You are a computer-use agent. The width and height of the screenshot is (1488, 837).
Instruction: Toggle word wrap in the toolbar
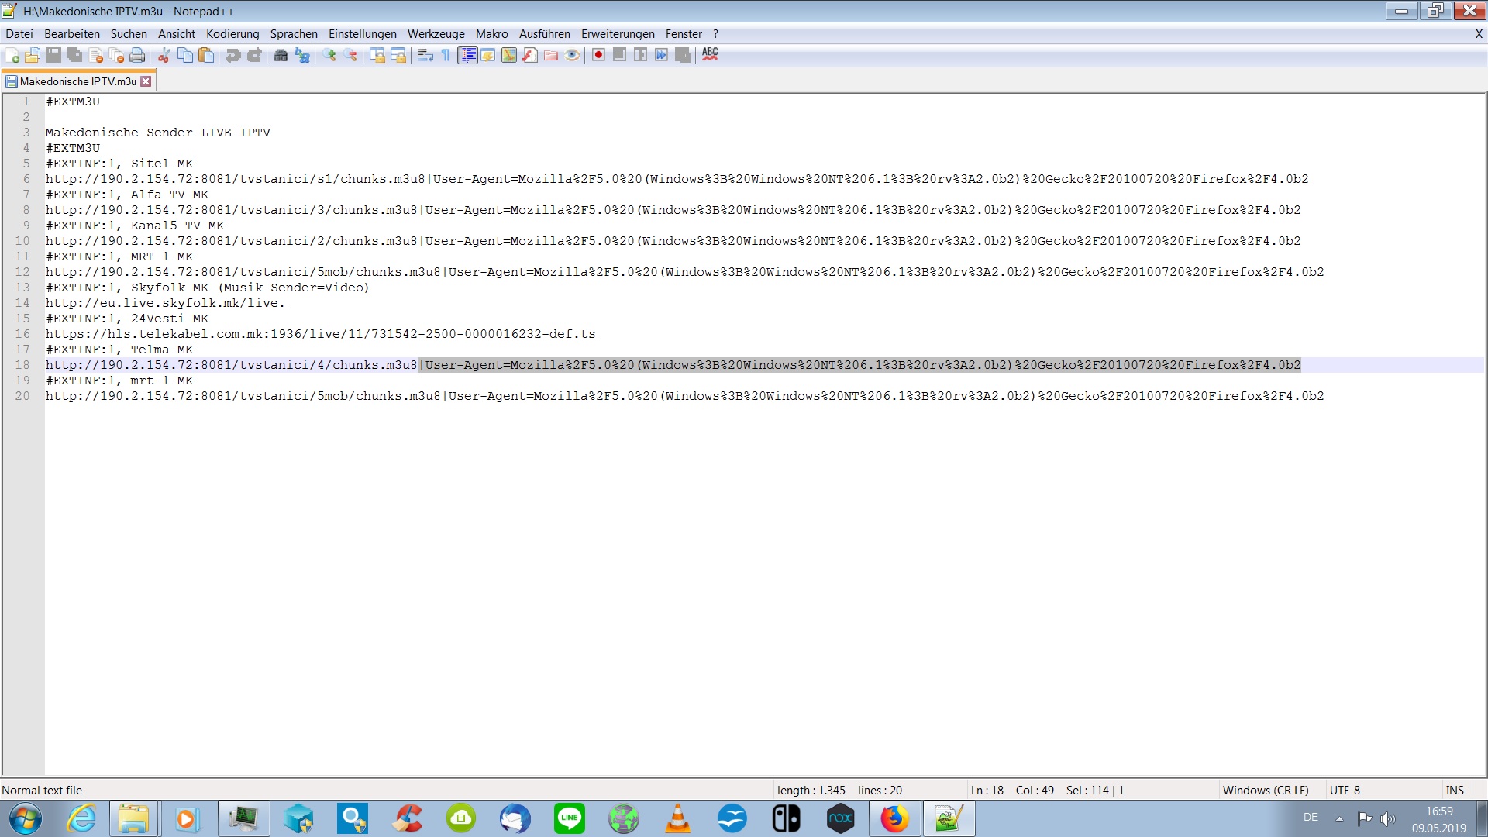pyautogui.click(x=425, y=55)
